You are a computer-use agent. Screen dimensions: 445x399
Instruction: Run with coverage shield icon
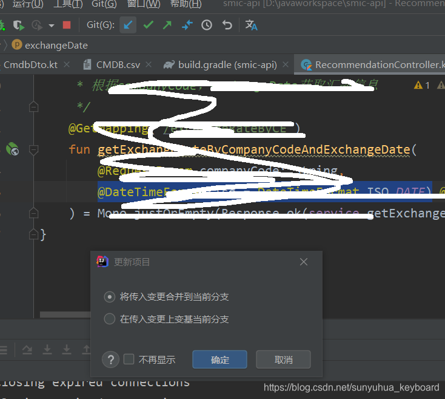click(19, 26)
